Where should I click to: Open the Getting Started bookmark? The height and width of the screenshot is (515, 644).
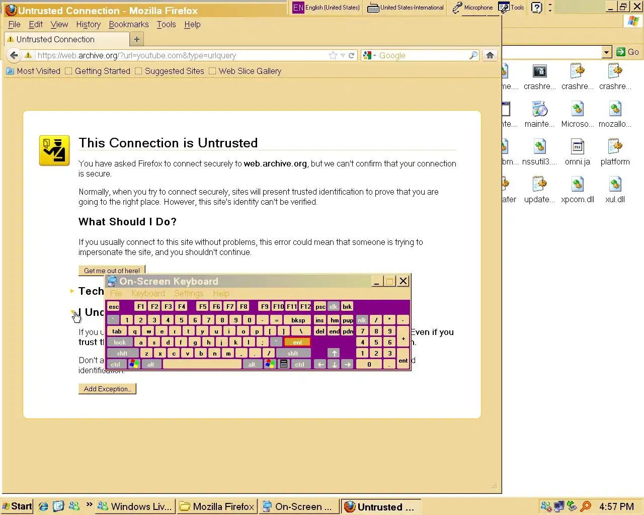tap(98, 71)
